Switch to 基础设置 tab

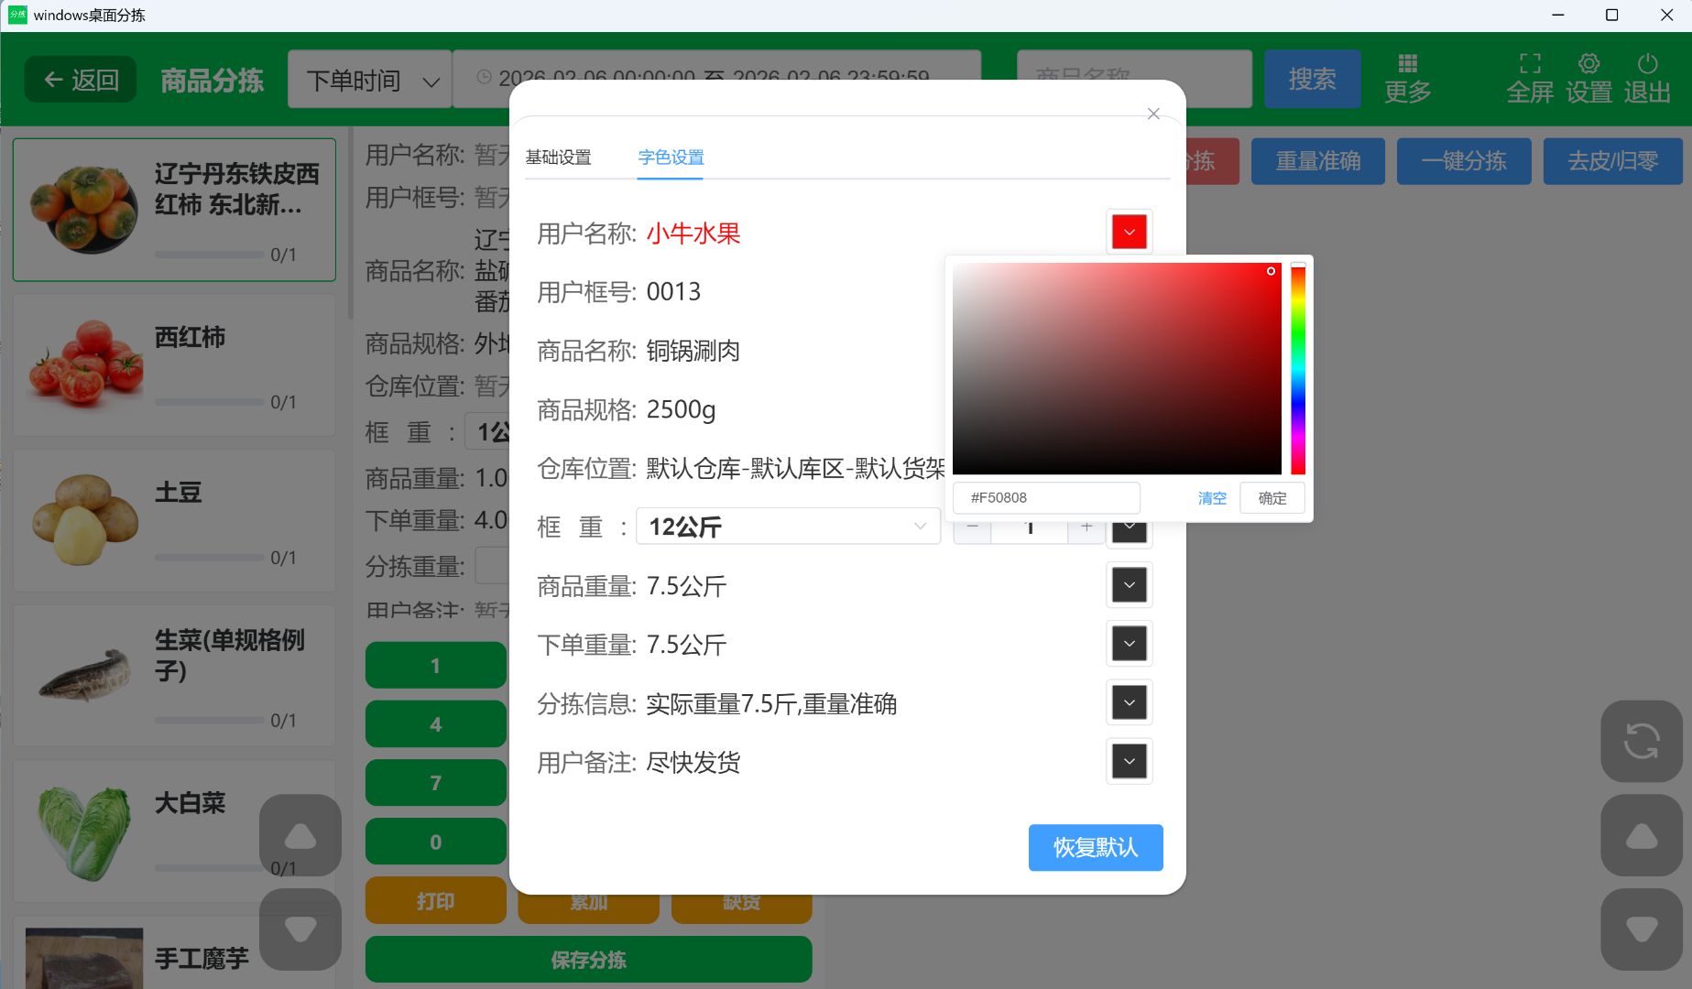click(x=558, y=158)
